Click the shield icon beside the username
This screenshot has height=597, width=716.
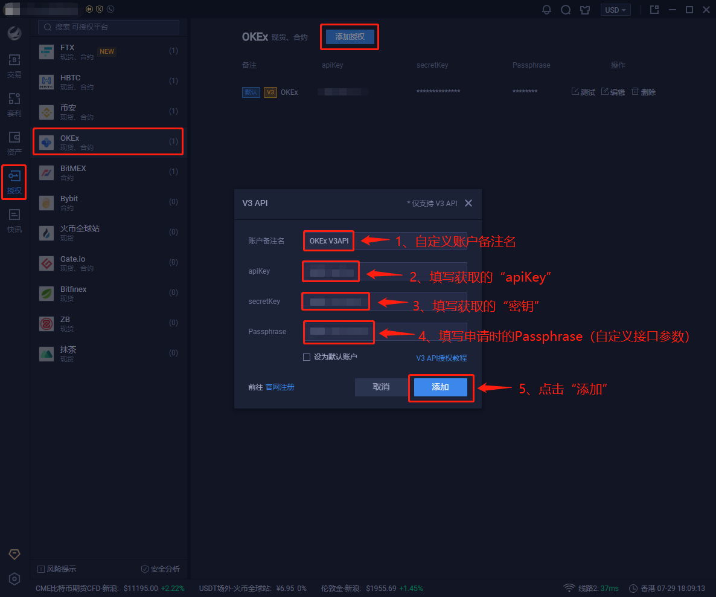100,9
